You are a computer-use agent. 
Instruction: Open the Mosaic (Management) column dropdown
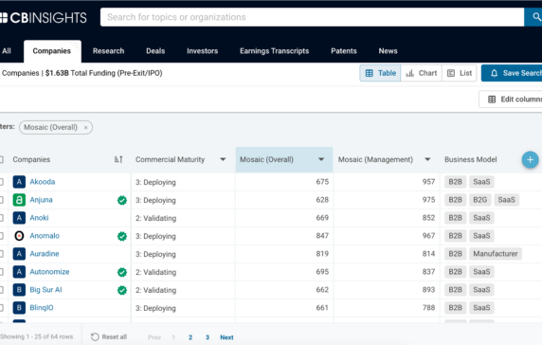tap(427, 159)
